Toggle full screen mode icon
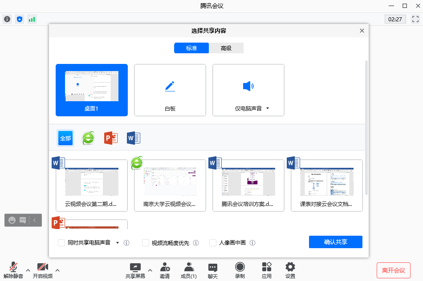 coord(415,19)
